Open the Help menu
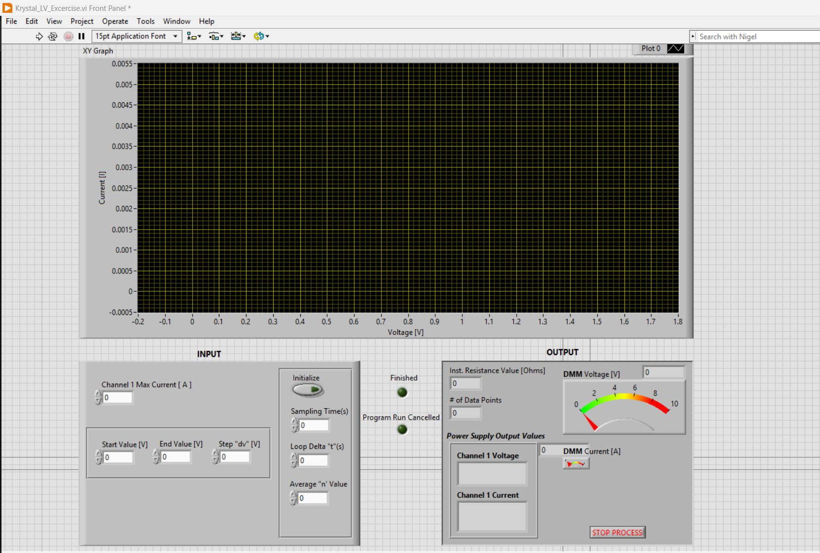This screenshot has width=820, height=553. [206, 21]
